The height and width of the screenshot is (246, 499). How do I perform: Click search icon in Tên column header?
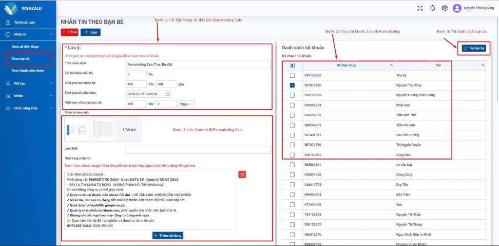(483, 65)
